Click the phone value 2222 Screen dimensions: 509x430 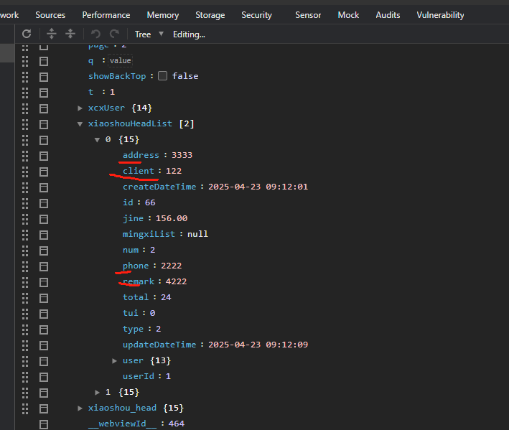click(x=171, y=266)
